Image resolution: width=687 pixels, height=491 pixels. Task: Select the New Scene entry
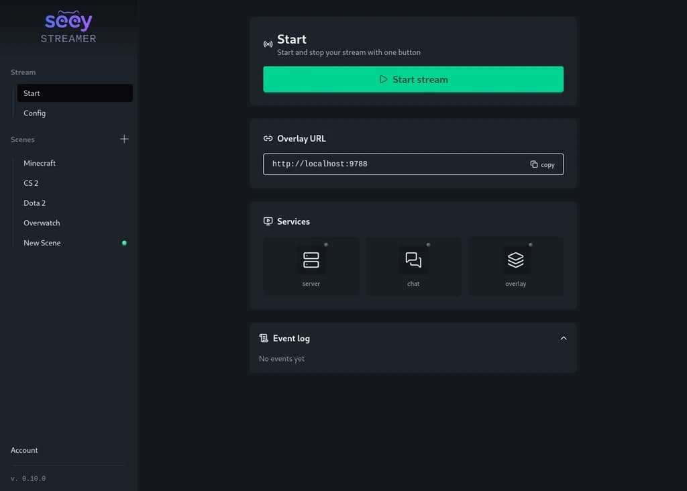75,243
